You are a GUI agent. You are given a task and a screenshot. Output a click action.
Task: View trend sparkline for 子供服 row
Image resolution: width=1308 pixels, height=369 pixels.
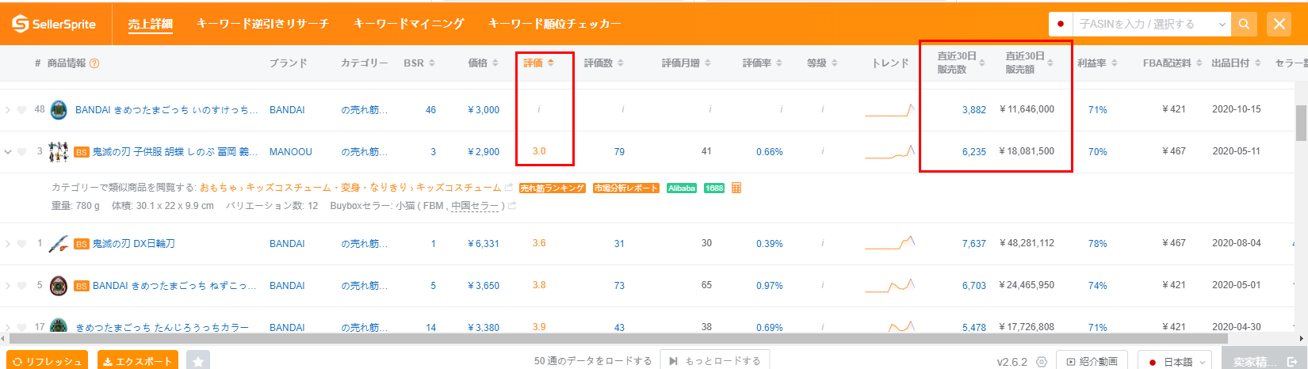pyautogui.click(x=890, y=150)
